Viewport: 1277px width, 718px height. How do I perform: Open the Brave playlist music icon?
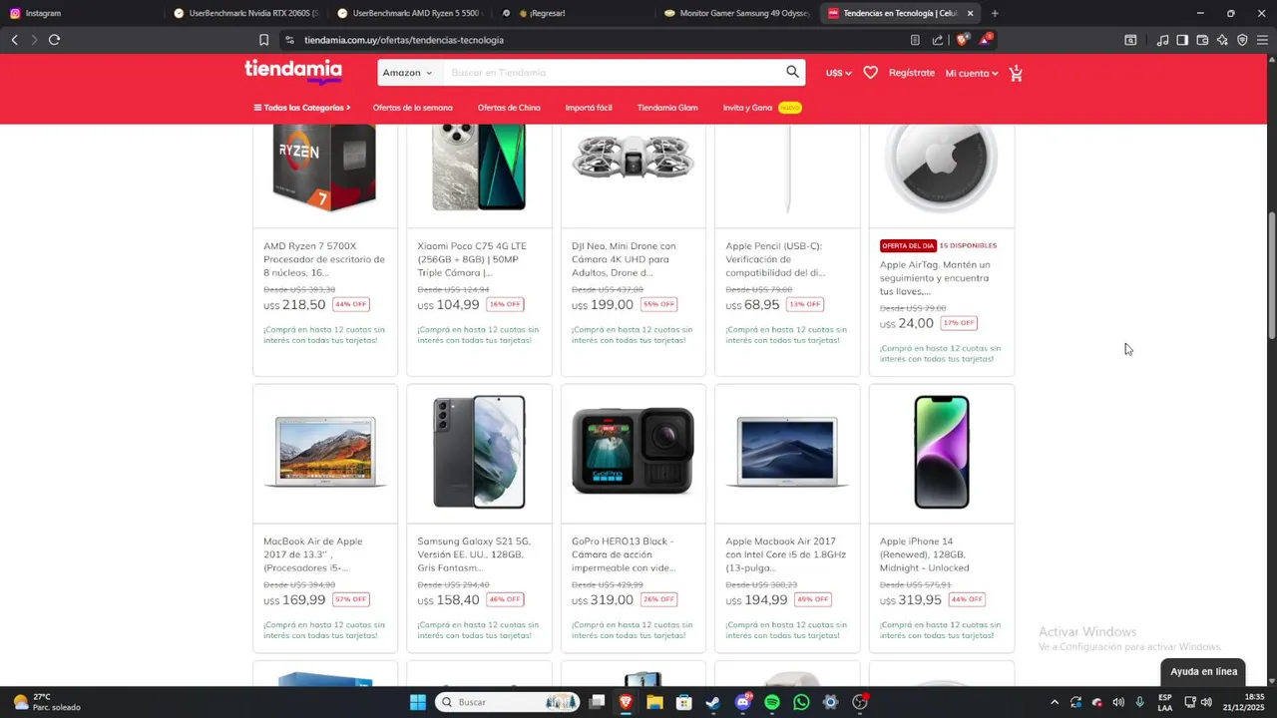(1162, 40)
